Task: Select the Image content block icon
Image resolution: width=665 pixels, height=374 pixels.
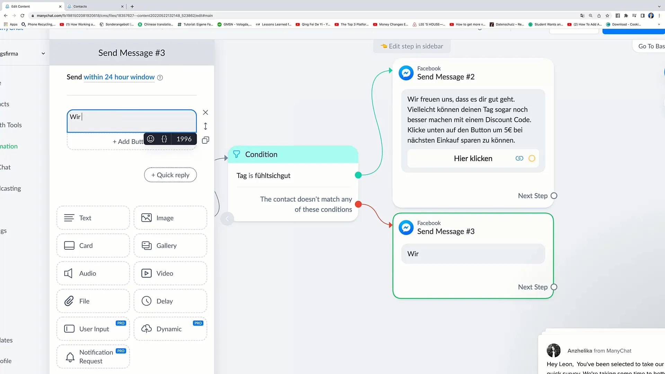Action: tap(147, 218)
